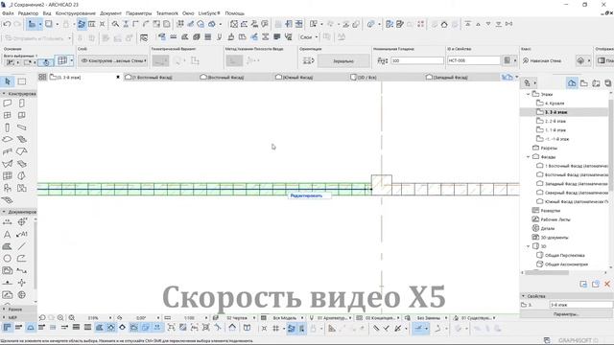Click the Параметры button in properties
This screenshot has width=614, height=345.
click(566, 314)
